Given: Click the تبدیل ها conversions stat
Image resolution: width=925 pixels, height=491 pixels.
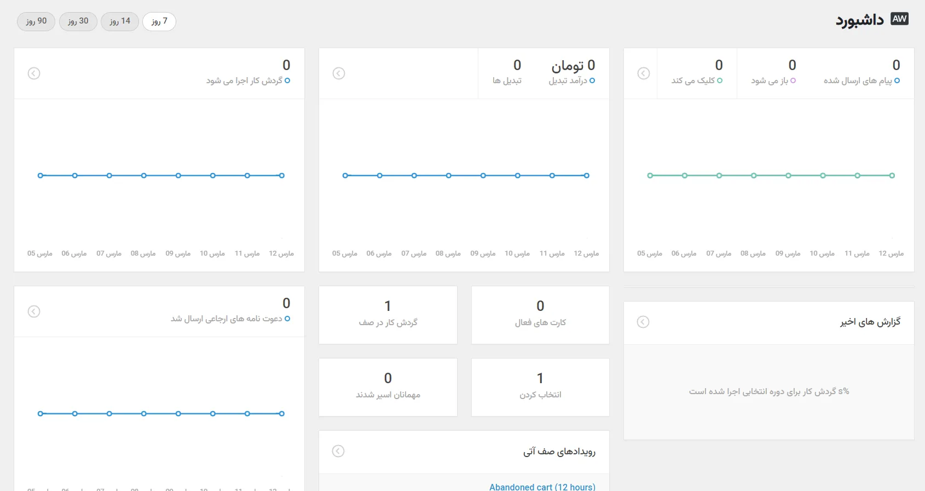Looking at the screenshot, I should pyautogui.click(x=507, y=73).
